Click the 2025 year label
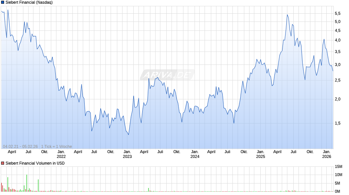 pyautogui.click(x=261, y=156)
